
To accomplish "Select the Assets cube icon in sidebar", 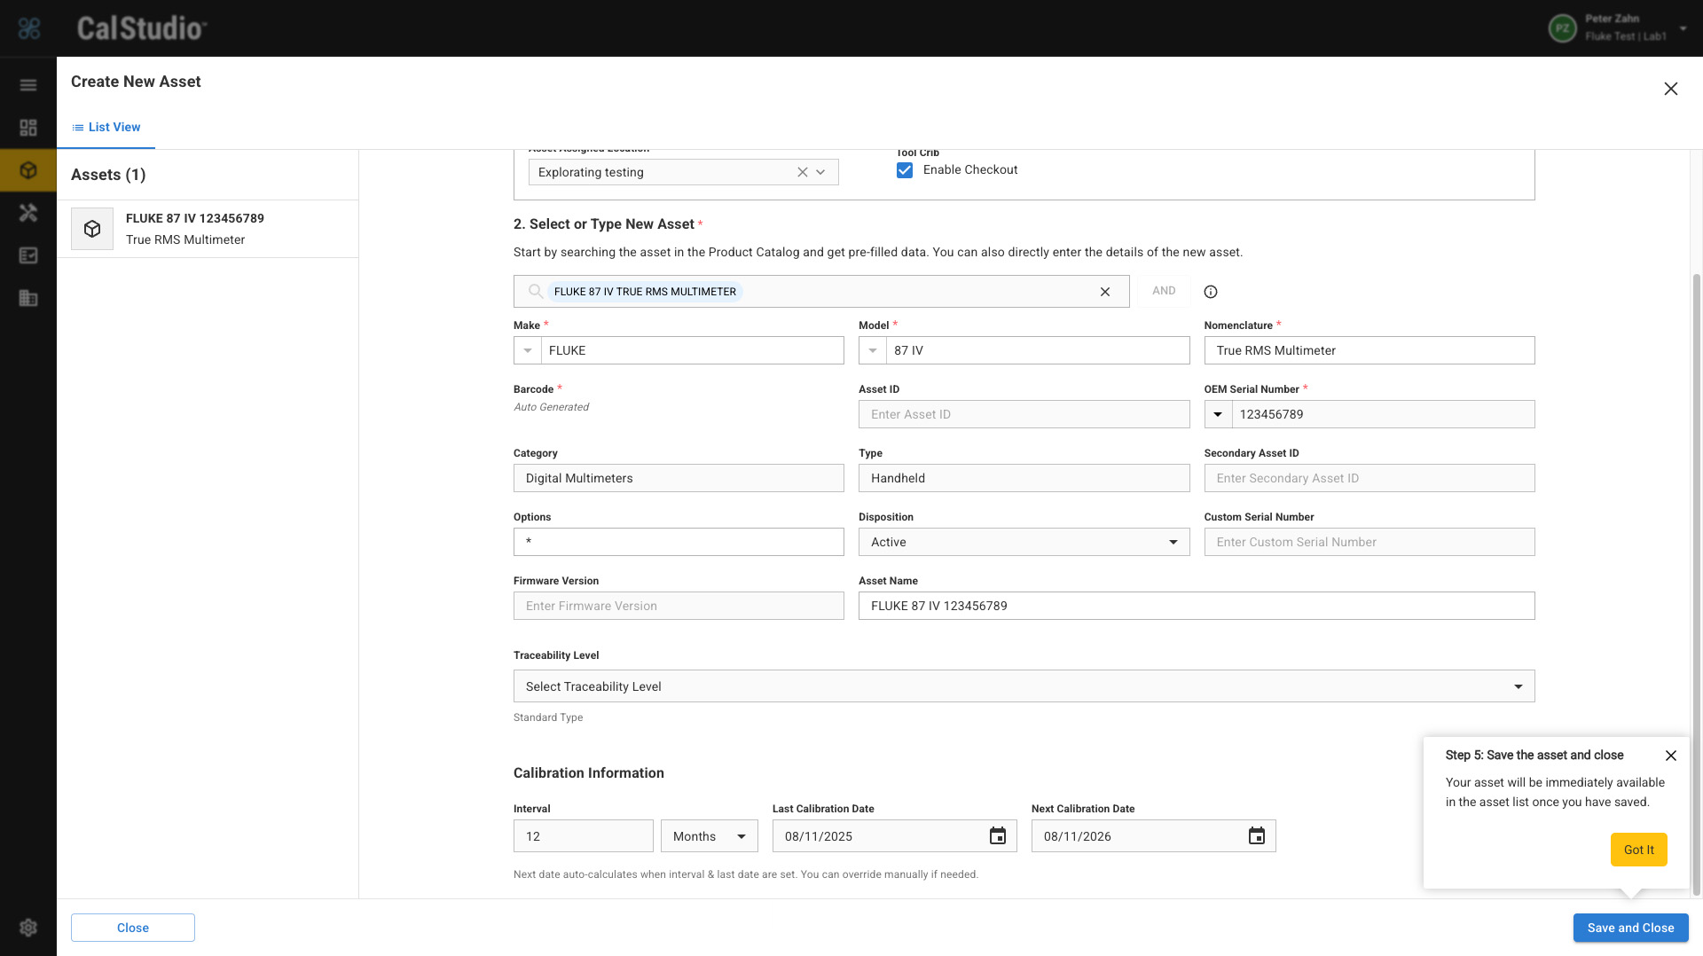I will tap(28, 170).
